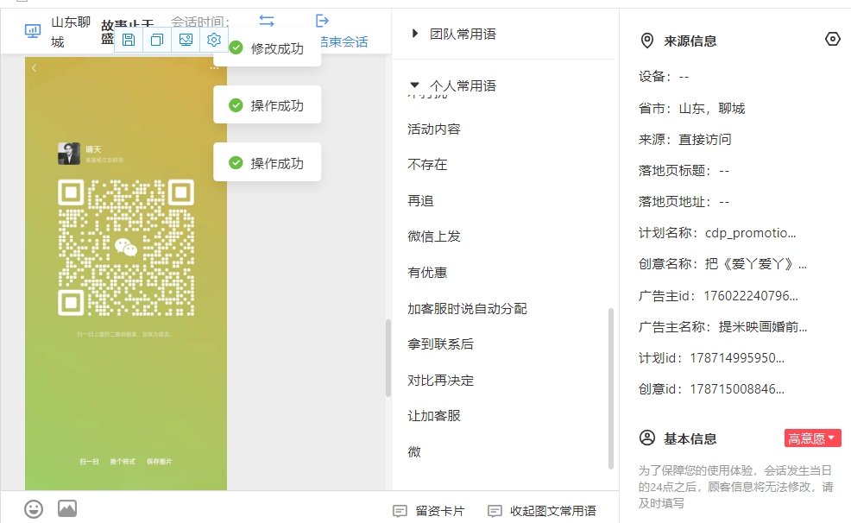Screen dimensions: 851x523
Task: Click the 留资卡片 card icon
Action: pyautogui.click(x=400, y=511)
